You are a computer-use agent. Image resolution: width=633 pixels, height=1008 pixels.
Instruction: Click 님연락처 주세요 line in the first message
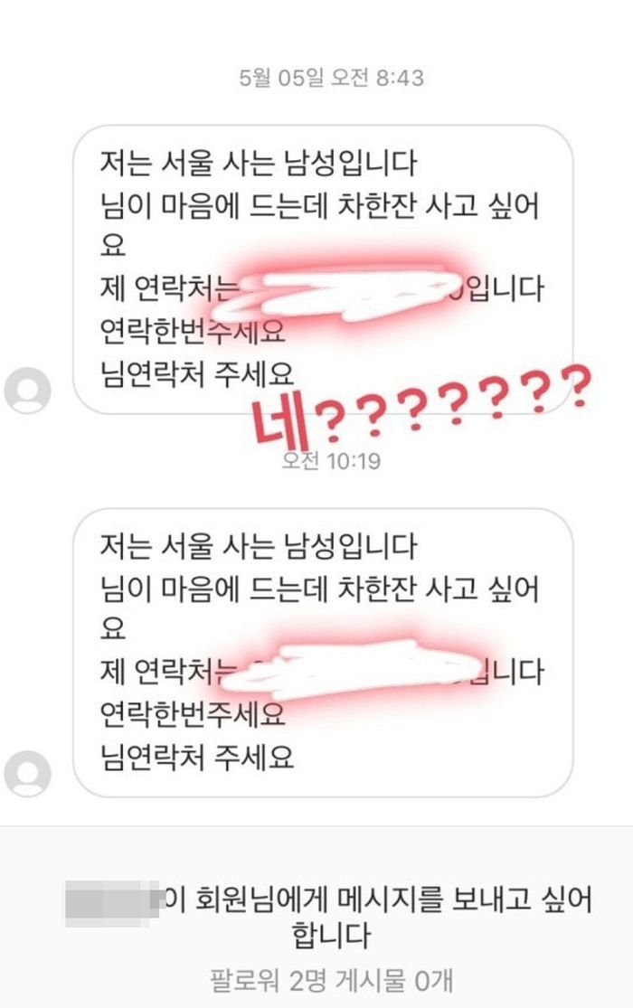click(x=197, y=372)
